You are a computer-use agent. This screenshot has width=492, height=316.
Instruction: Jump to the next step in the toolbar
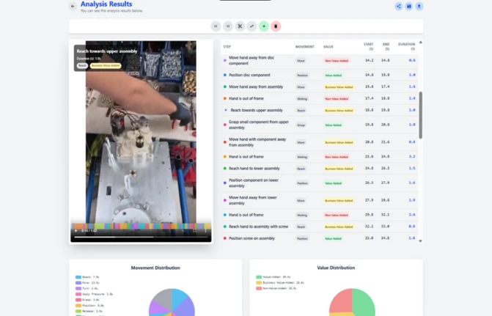pyautogui.click(x=228, y=26)
